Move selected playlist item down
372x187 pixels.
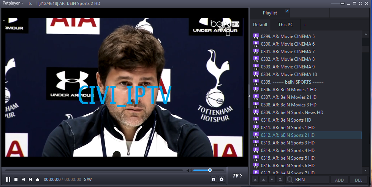[272, 180]
